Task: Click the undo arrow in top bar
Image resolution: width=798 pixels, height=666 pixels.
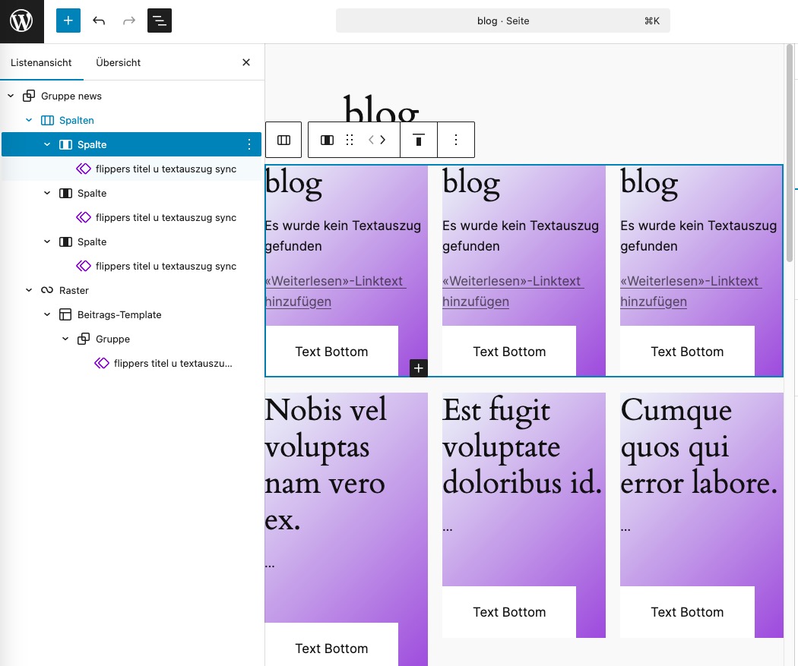Action: pos(99,21)
